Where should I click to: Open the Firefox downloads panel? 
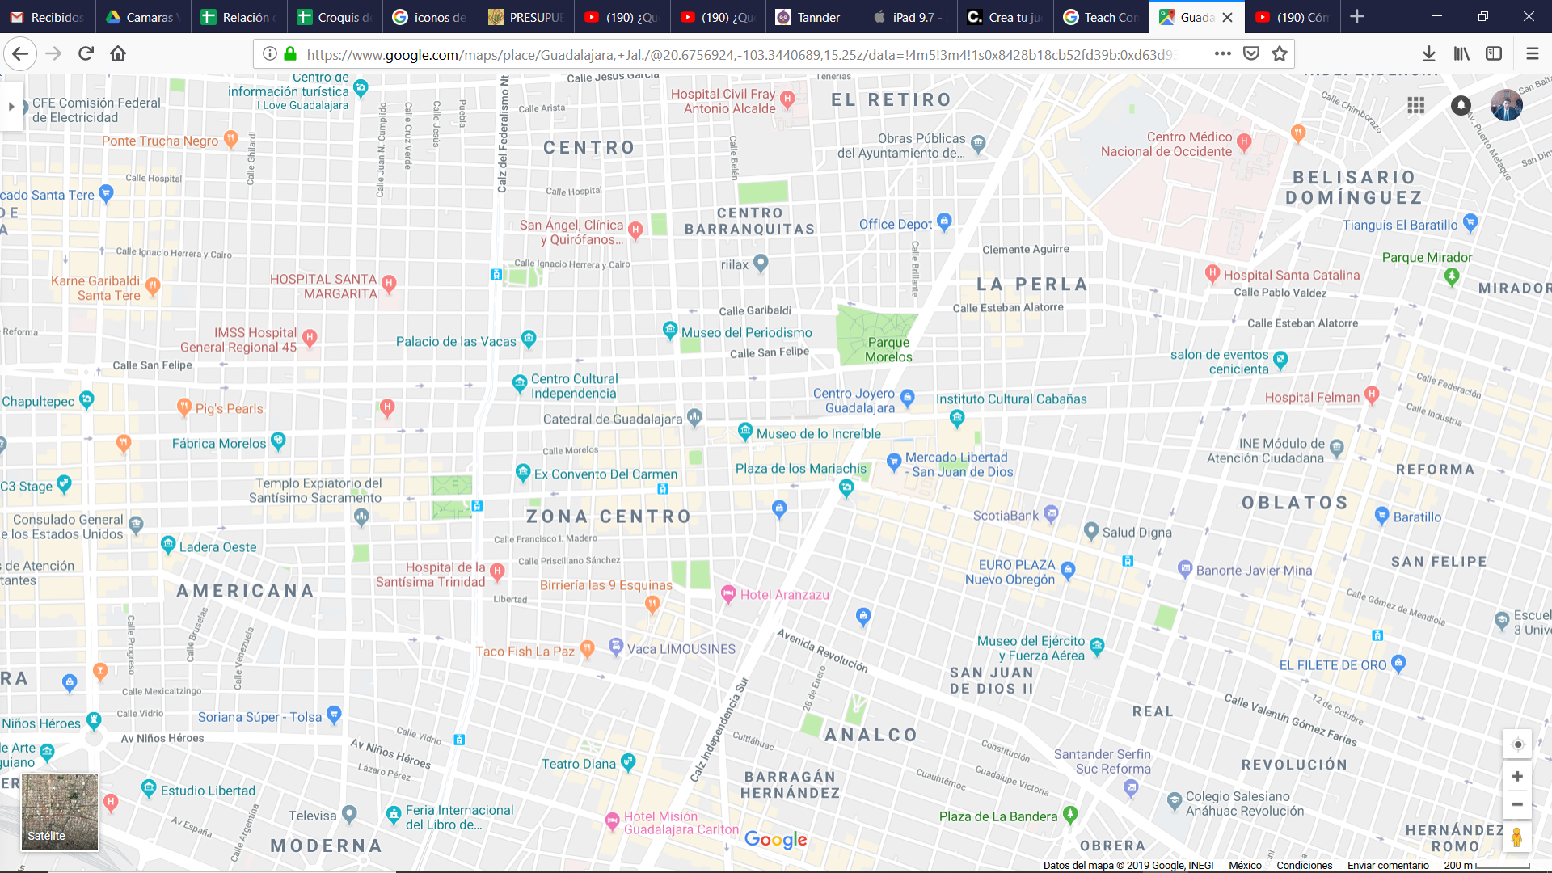point(1429,54)
